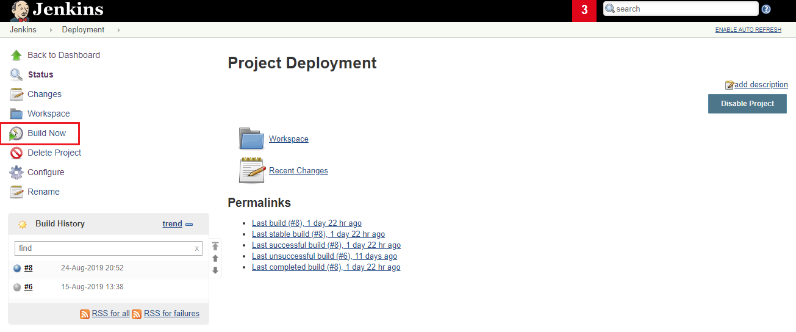Open the trend link in Build History
The image size is (796, 332).
[x=172, y=224]
